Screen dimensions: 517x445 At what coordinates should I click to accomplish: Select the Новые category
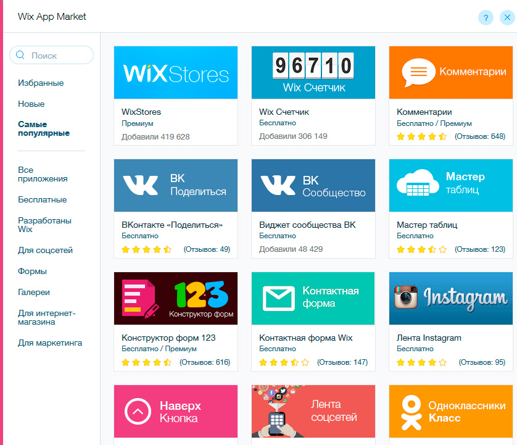pos(31,104)
